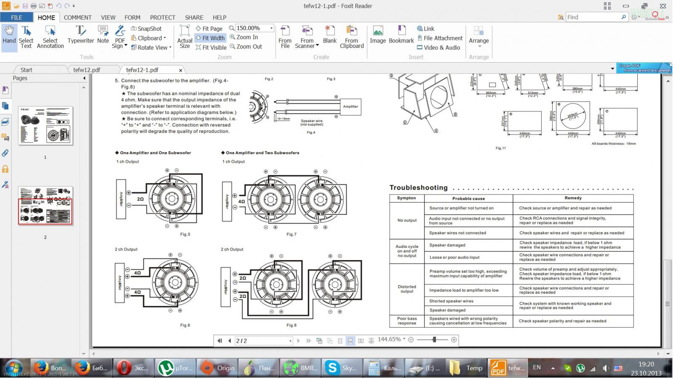Click the zoom slider handle
Viewport: 673px width, 379px height.
click(434, 340)
